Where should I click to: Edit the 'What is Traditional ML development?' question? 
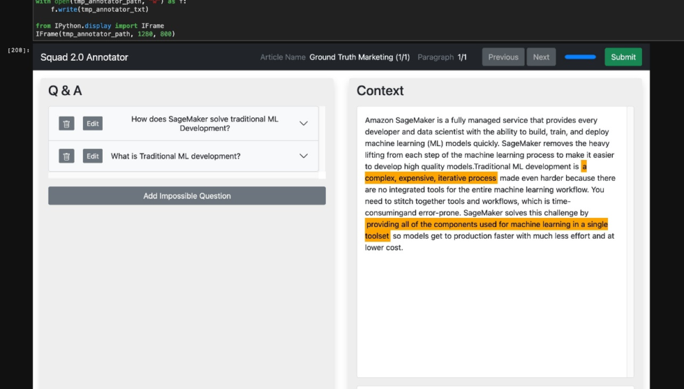92,156
